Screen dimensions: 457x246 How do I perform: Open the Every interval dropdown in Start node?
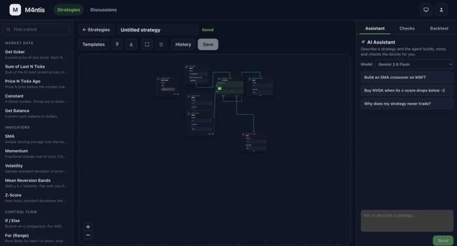click(x=198, y=74)
